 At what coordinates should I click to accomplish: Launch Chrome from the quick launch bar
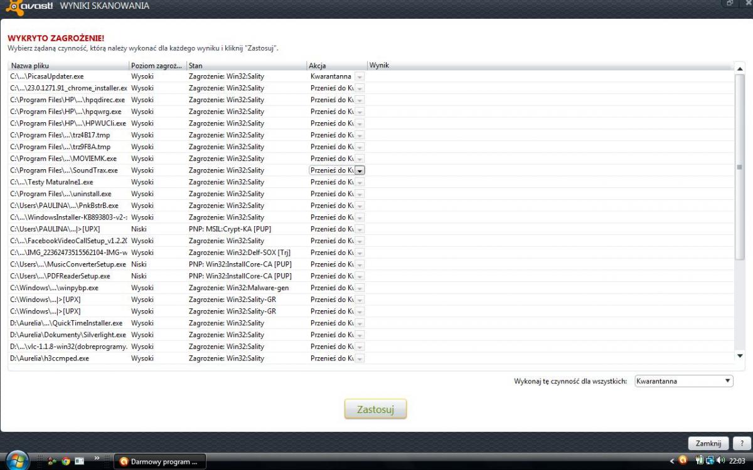pos(66,461)
